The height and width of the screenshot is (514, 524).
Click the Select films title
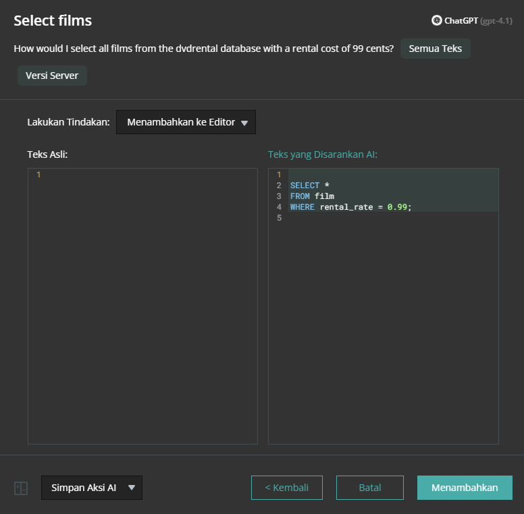pyautogui.click(x=53, y=21)
